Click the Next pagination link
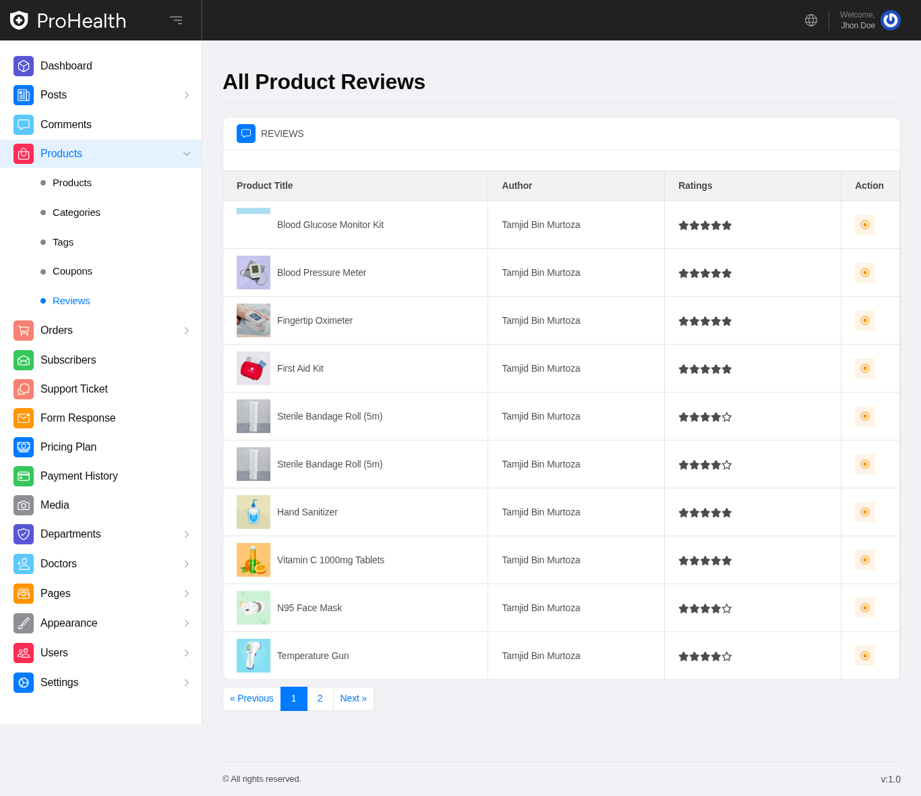This screenshot has height=796, width=921. pyautogui.click(x=353, y=699)
